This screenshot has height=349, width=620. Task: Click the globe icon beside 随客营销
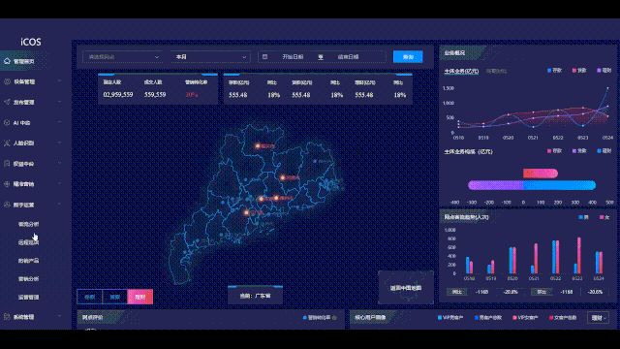tap(7, 183)
